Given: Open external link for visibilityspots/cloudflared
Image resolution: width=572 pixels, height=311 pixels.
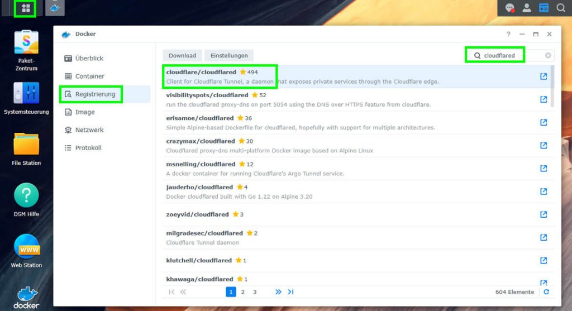Looking at the screenshot, I should (x=544, y=99).
